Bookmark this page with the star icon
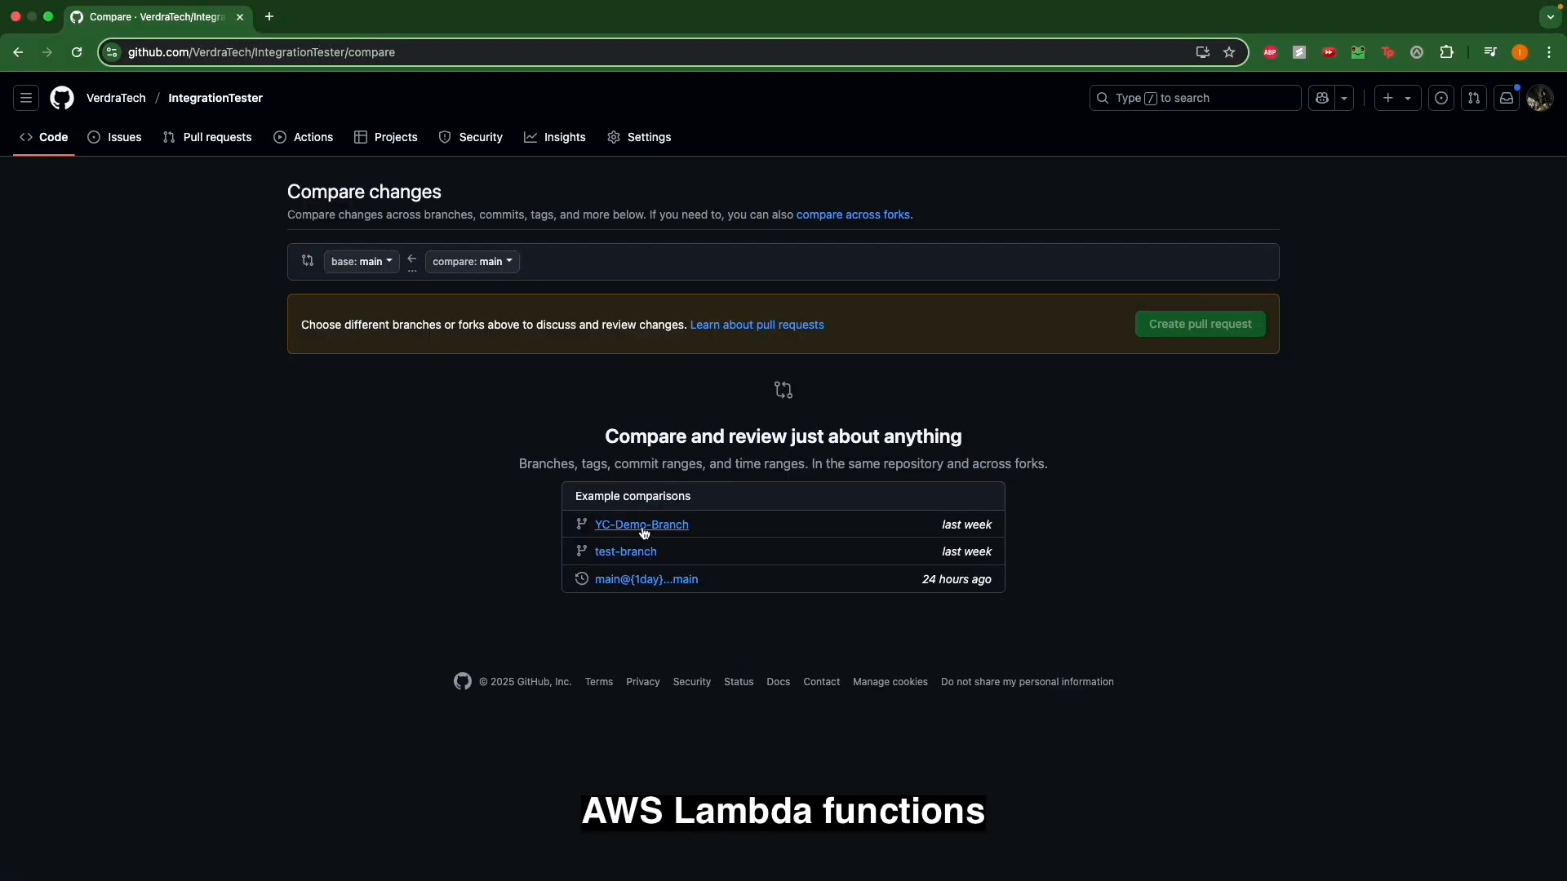The image size is (1567, 881). tap(1229, 52)
